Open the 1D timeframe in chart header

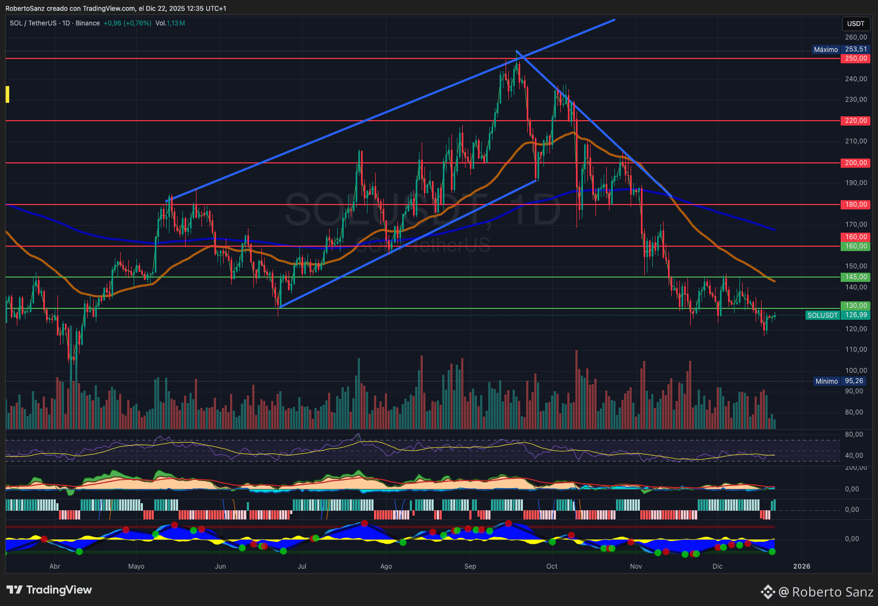66,23
